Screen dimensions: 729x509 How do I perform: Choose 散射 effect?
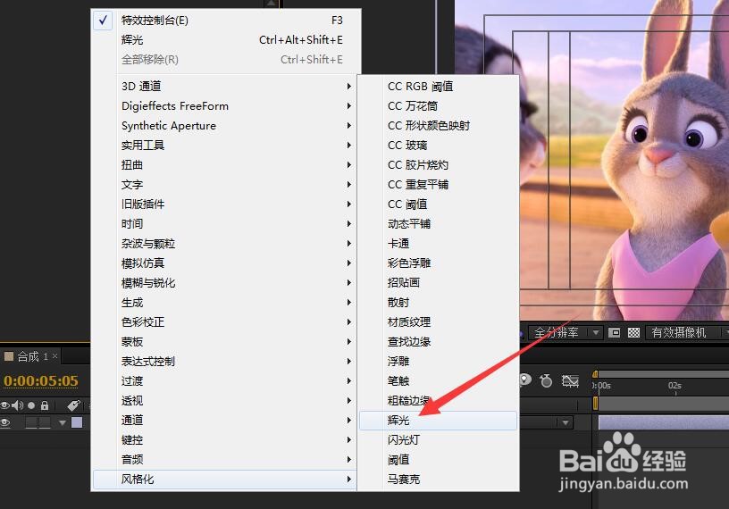pos(438,303)
